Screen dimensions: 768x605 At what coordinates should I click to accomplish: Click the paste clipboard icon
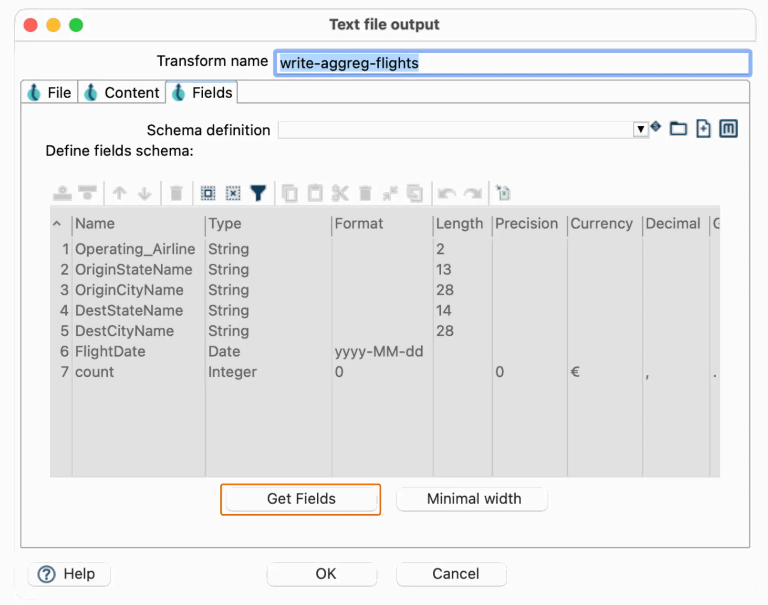click(315, 193)
